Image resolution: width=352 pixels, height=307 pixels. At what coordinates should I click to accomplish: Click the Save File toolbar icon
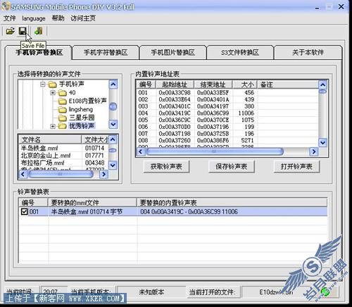coord(23,31)
